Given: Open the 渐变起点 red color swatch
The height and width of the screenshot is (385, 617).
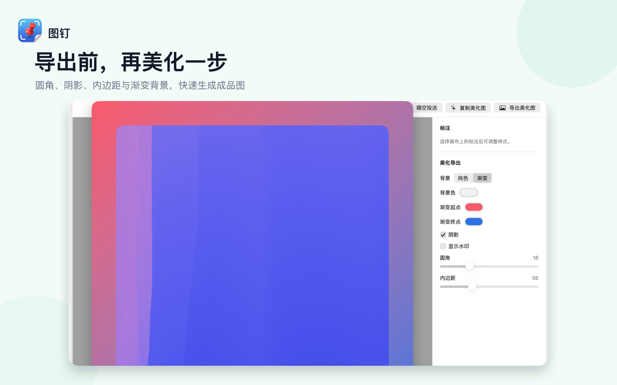Looking at the screenshot, I should (474, 207).
